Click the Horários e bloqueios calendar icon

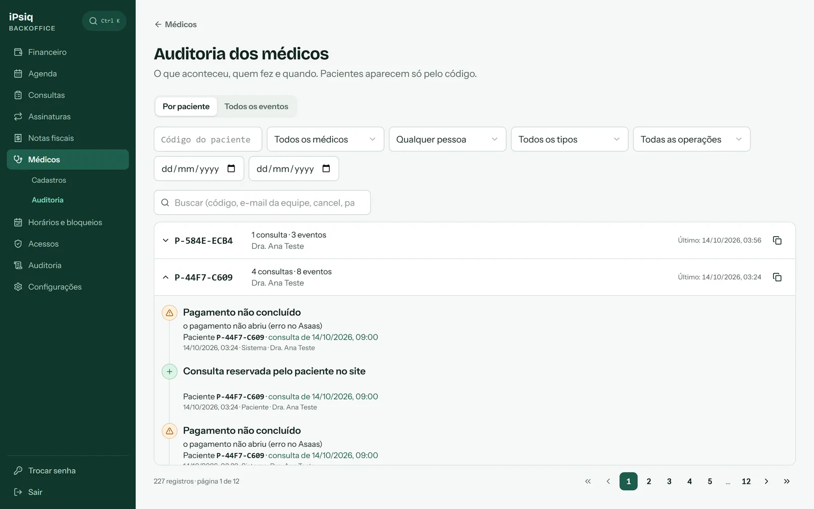(x=18, y=222)
